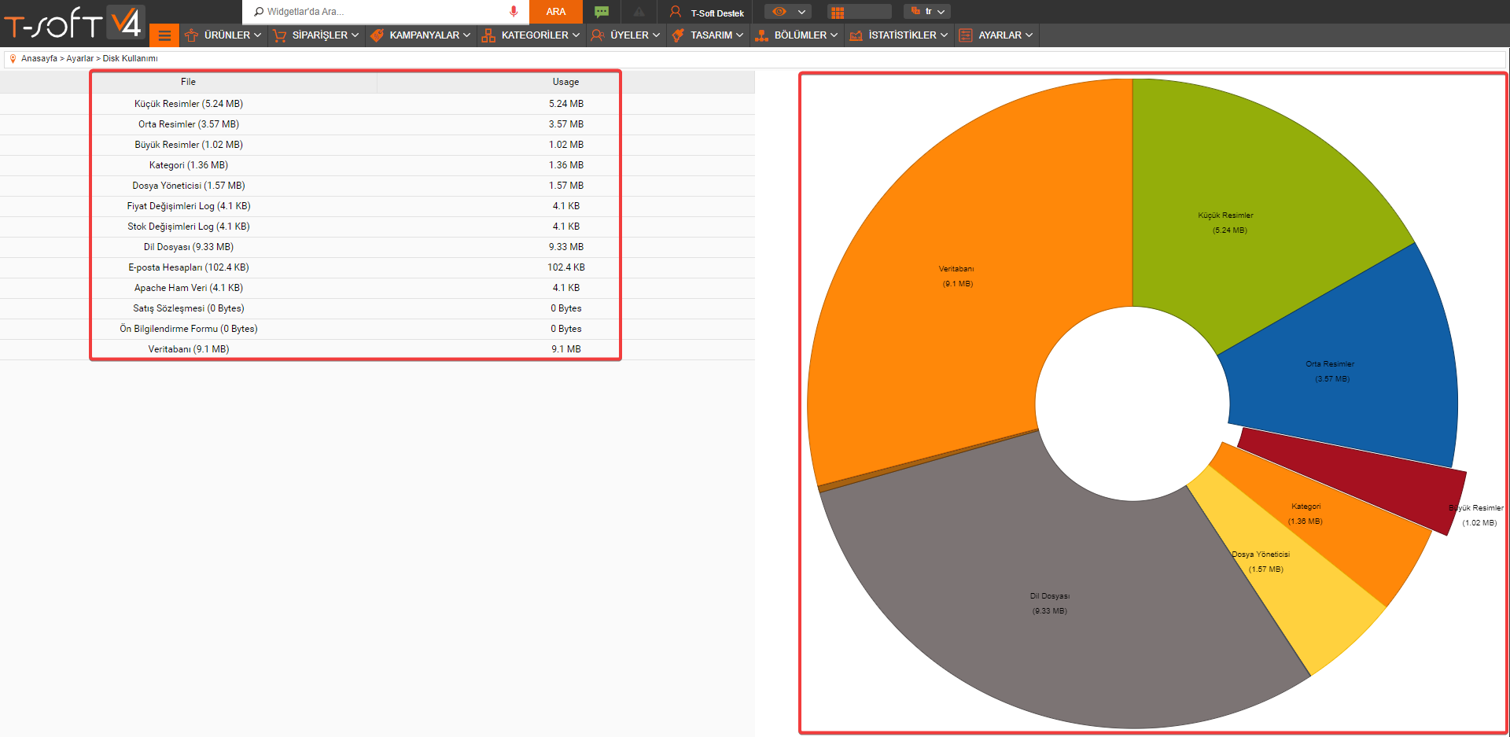This screenshot has height=737, width=1510.
Task: Select the Ön Bilgilendirme Formu row
Action: [377, 329]
